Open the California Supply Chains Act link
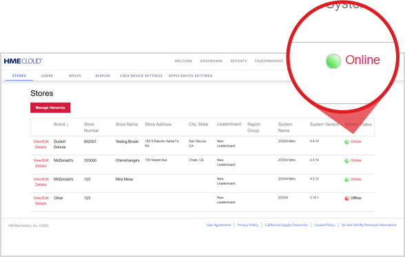The width and height of the screenshot is (405, 257). pos(287,225)
